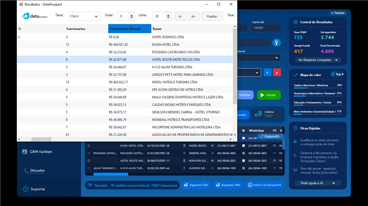Click the Central de Resultados panel icon
The width and height of the screenshot is (368, 206).
coord(296,22)
